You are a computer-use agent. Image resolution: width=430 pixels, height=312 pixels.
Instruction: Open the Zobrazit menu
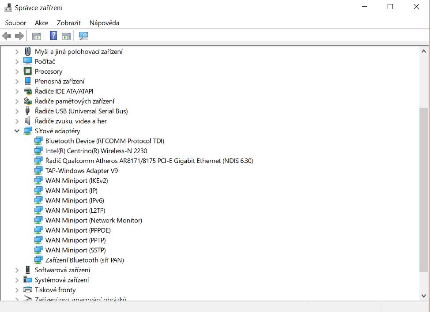[x=69, y=23]
